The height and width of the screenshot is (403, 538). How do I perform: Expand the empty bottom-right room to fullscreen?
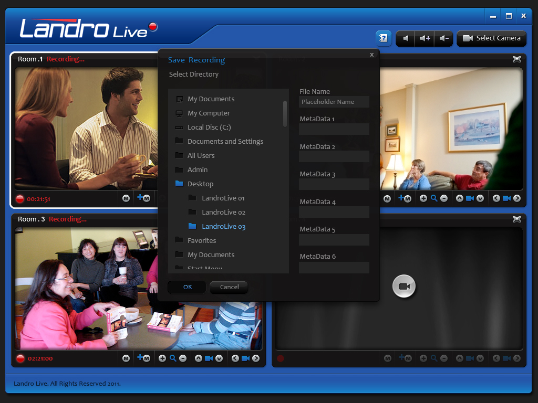[517, 219]
